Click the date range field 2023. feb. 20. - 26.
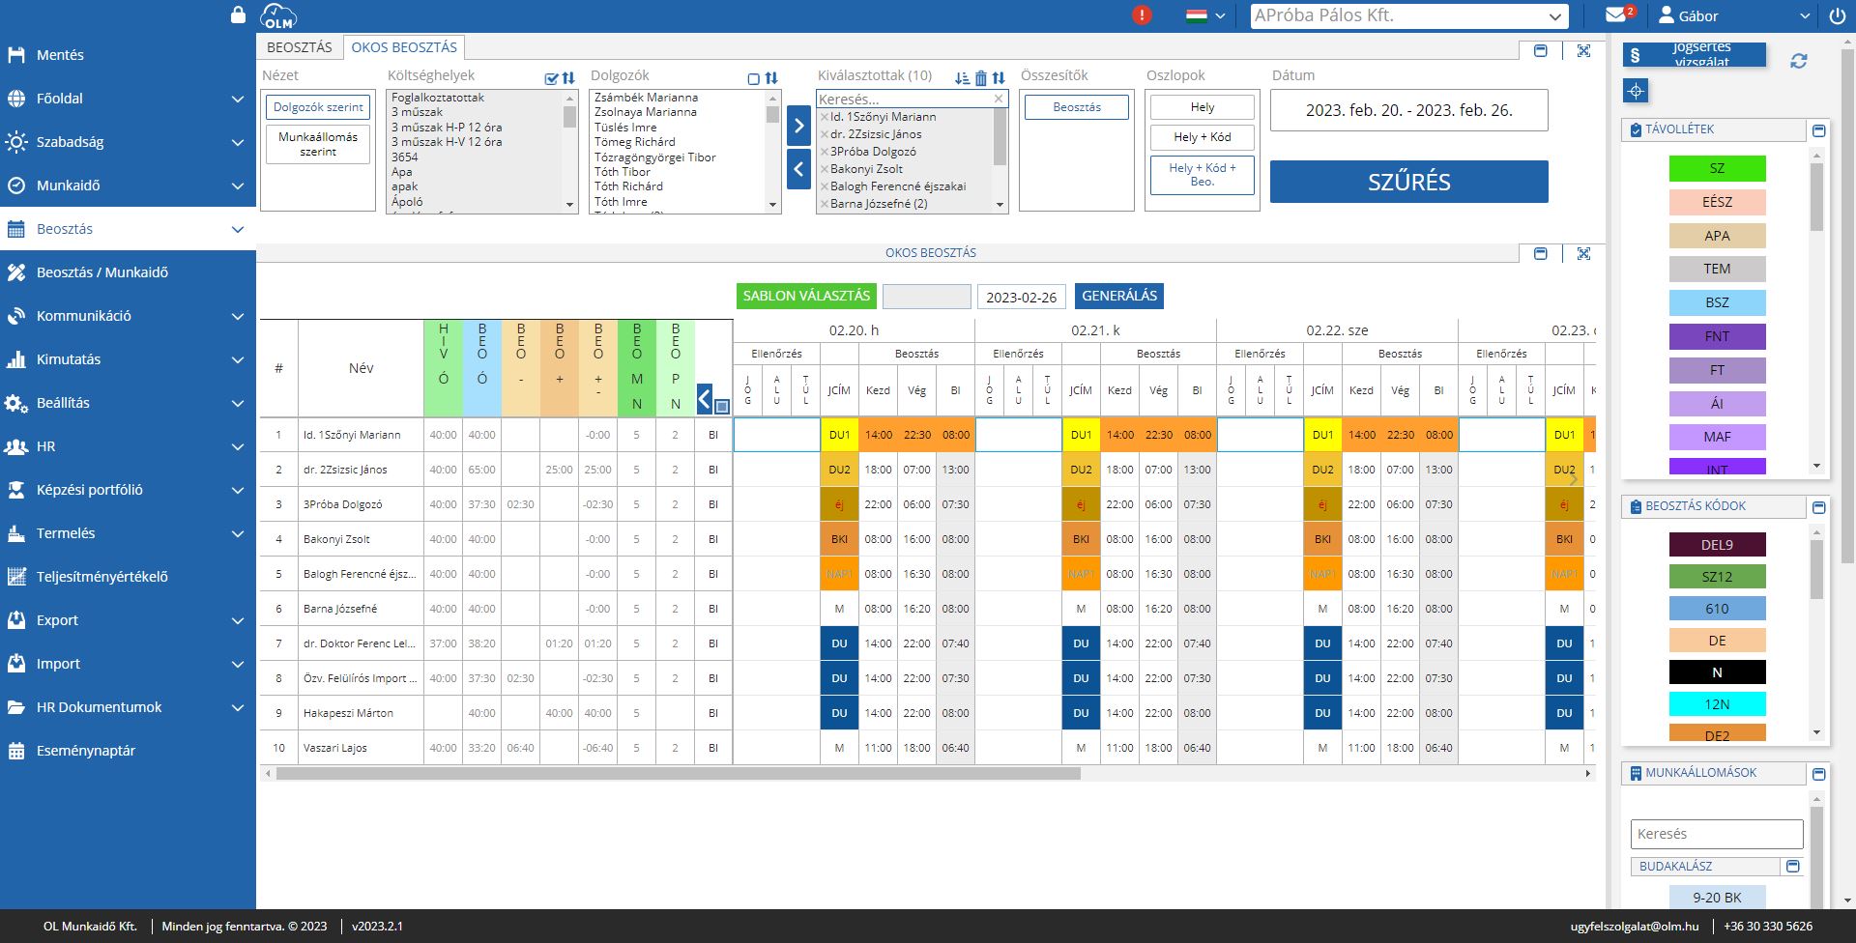The image size is (1856, 943). click(1408, 110)
